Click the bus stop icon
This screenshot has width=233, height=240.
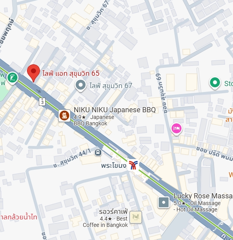(98, 153)
